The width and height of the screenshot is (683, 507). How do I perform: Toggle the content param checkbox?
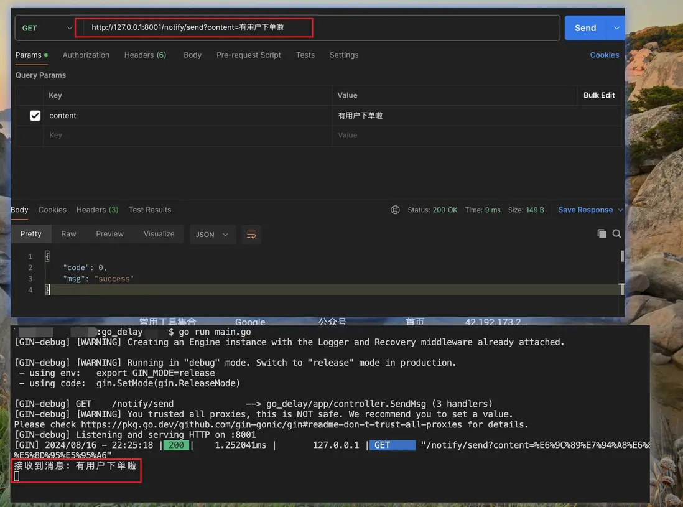[35, 116]
